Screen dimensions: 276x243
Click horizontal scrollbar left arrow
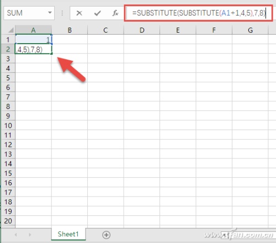tap(224, 235)
